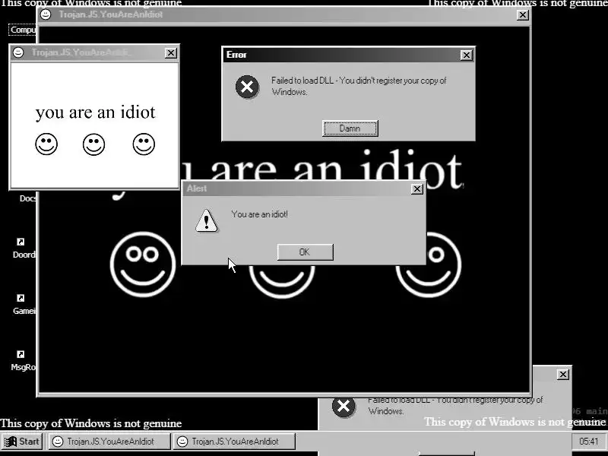
Task: Close the small white YouAreAnIdiot window
Action: click(x=170, y=52)
